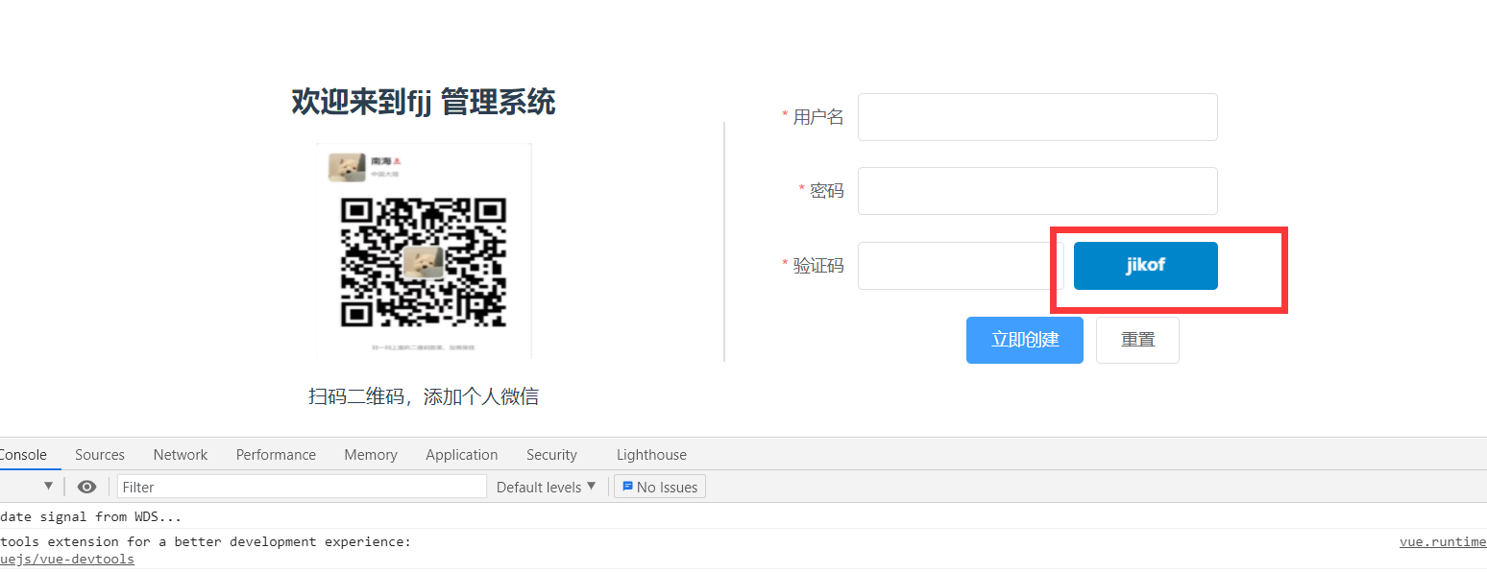Click the vuejs/vue-devtools link

[67, 559]
